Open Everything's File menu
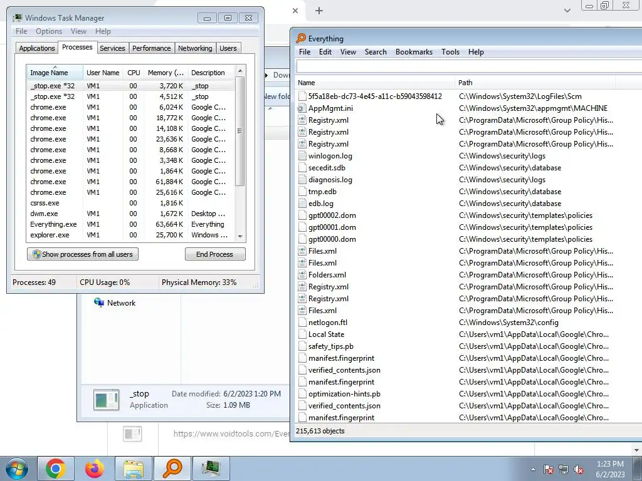The width and height of the screenshot is (642, 481). click(x=305, y=52)
